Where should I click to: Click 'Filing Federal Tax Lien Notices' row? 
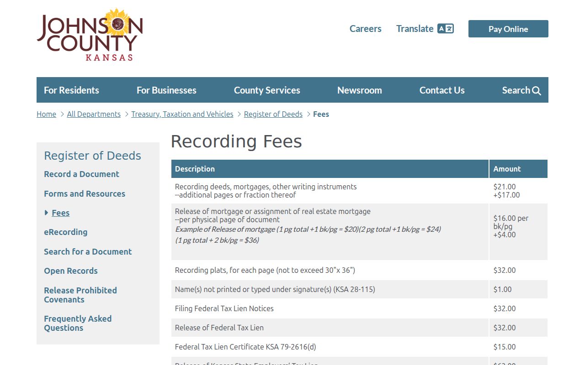359,308
